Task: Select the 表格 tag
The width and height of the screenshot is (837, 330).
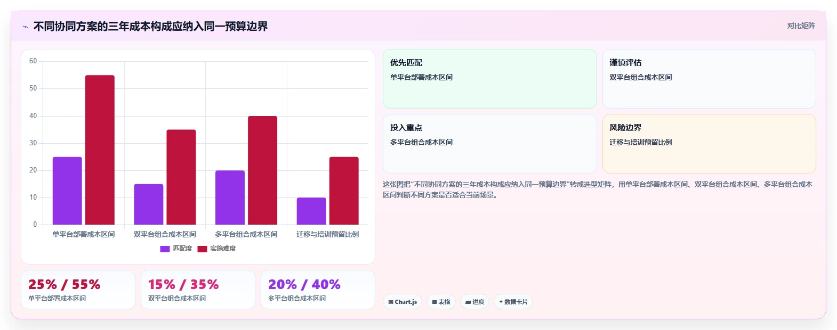Action: click(441, 302)
